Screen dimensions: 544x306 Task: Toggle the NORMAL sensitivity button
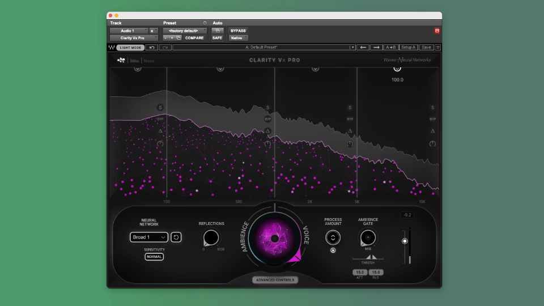(154, 257)
